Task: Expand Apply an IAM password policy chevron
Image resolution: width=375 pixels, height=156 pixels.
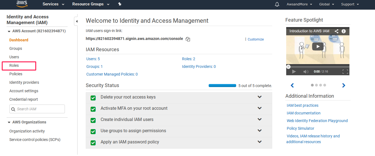Action: [x=260, y=142]
